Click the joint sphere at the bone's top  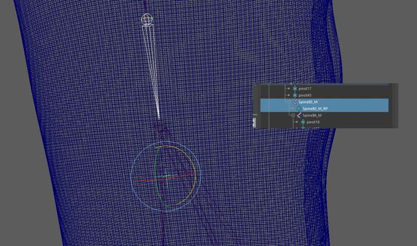148,19
